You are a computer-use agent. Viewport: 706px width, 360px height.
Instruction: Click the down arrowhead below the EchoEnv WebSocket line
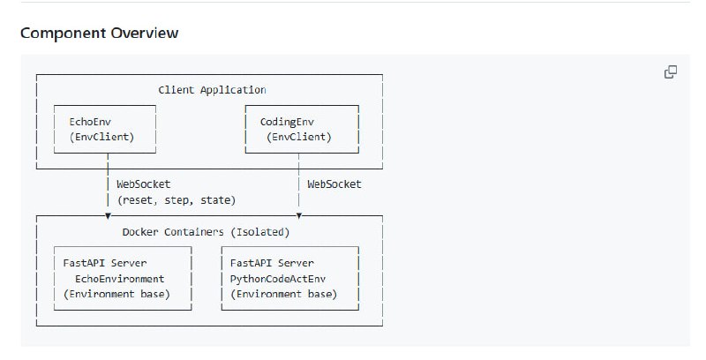coord(108,215)
